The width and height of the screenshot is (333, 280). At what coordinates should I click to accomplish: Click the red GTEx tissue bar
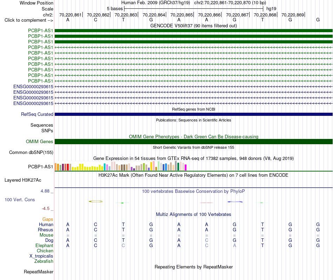click(68, 167)
